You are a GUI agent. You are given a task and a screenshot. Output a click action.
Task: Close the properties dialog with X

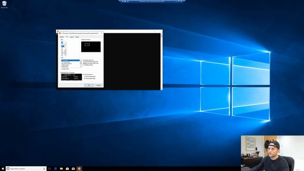[102, 33]
